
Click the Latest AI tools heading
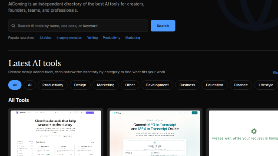[x=35, y=63]
